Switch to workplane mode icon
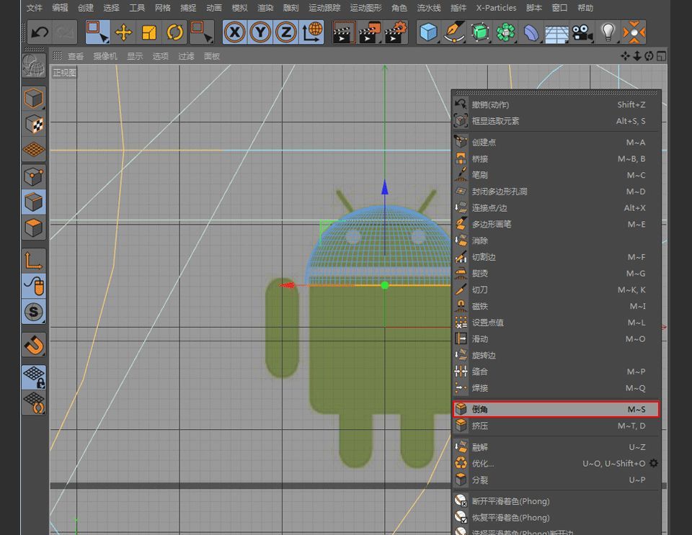 coord(34,150)
